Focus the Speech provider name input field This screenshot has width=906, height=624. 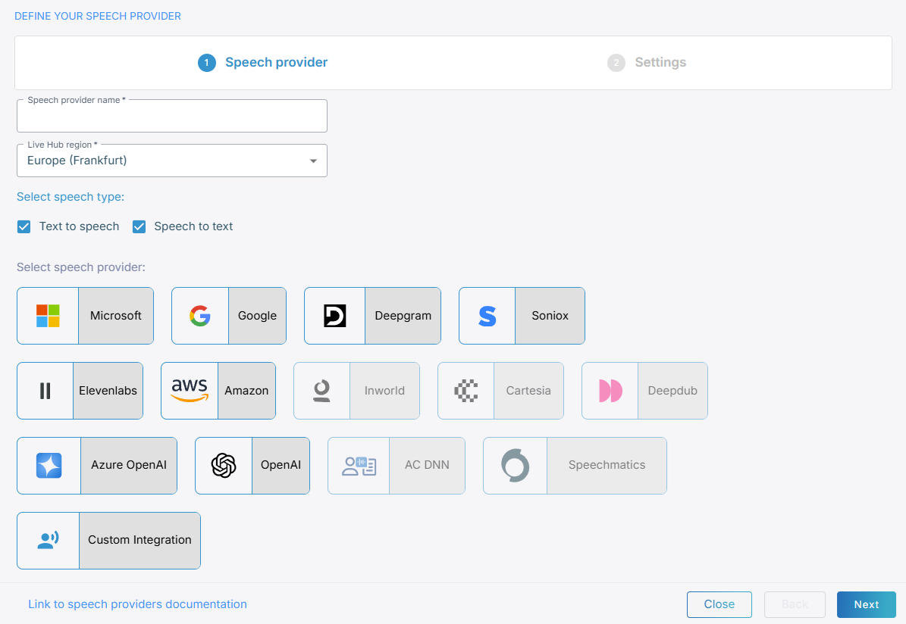point(172,116)
